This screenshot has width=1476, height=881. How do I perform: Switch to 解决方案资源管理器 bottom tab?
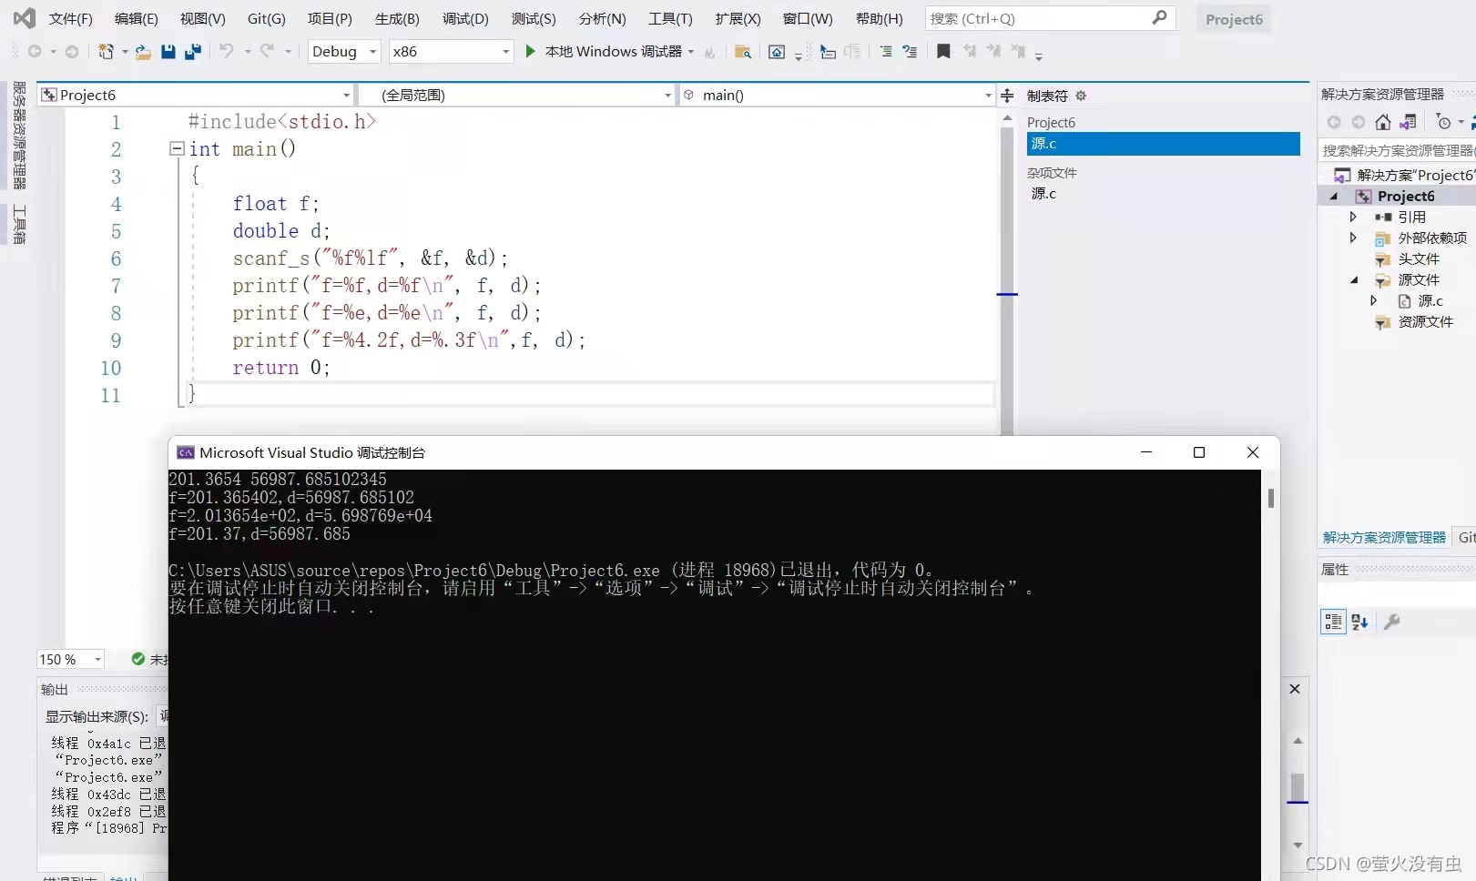point(1384,538)
